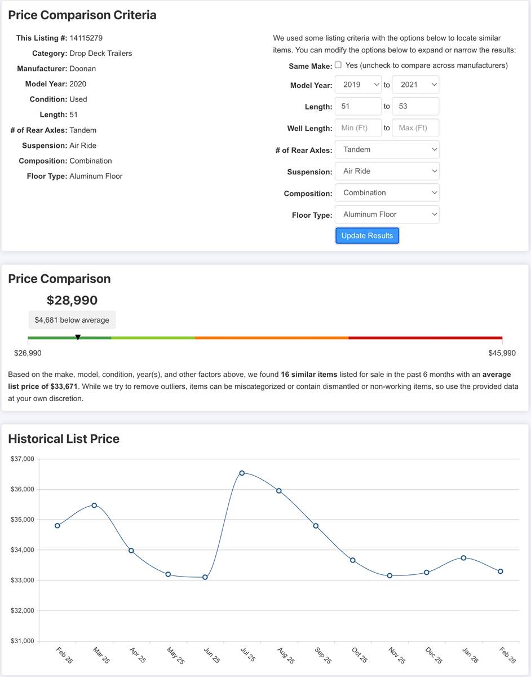Image resolution: width=531 pixels, height=677 pixels.
Task: Click the red segment of the price bar
Action: click(425, 338)
